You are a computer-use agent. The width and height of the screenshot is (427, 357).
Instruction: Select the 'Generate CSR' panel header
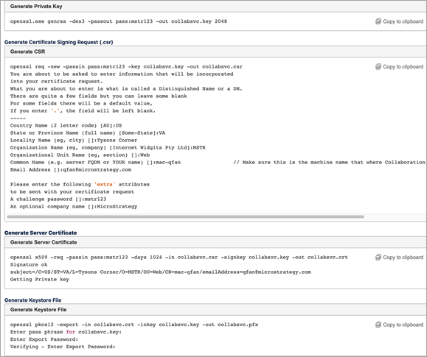tap(215, 52)
